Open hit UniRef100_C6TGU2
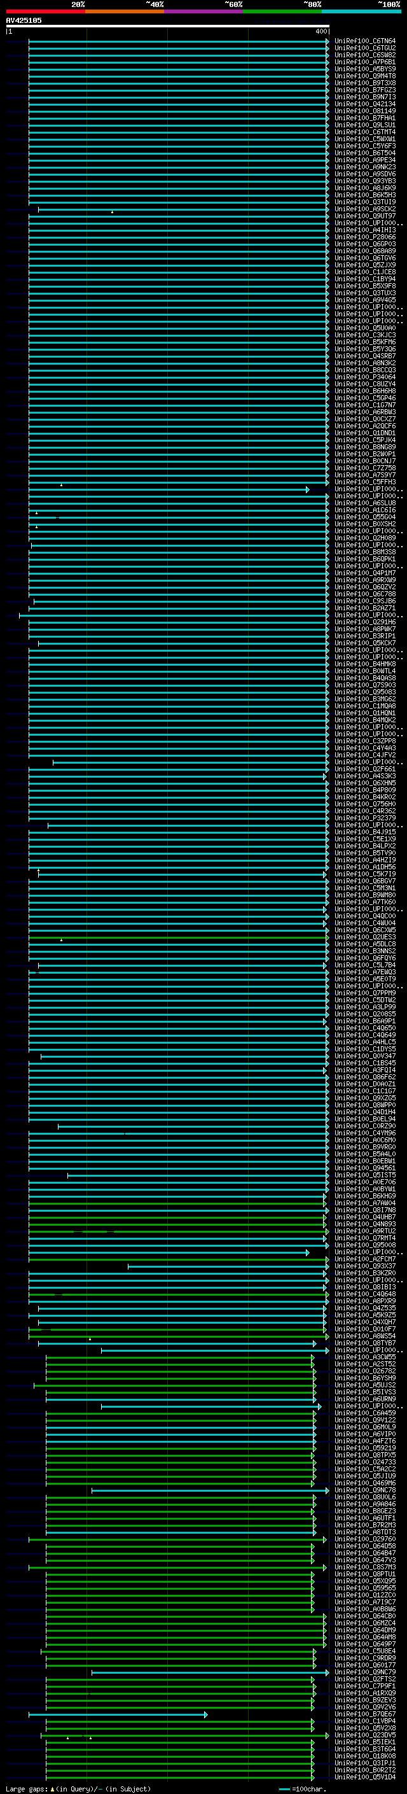The image size is (407, 1794). [x=364, y=49]
